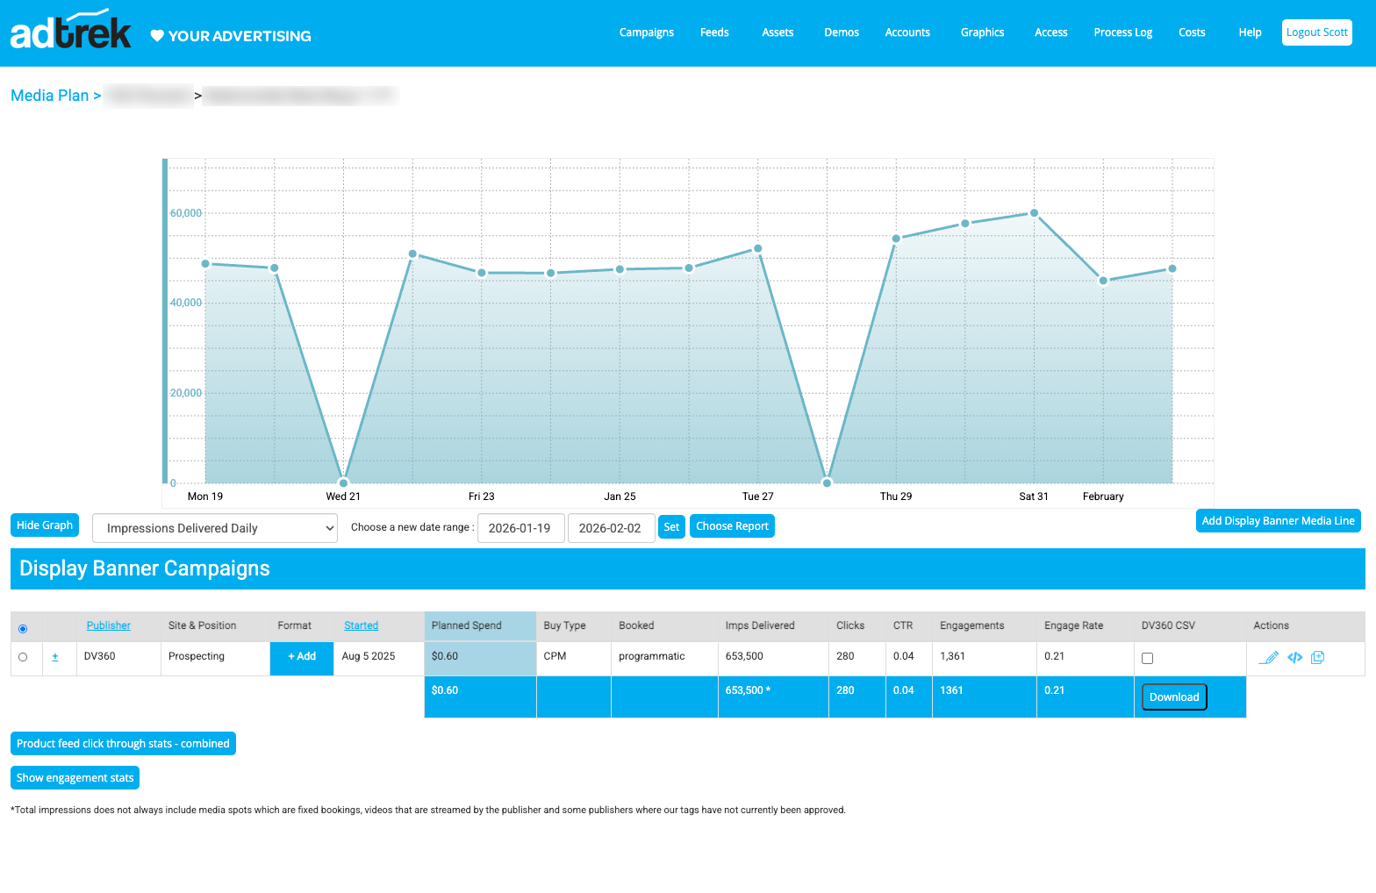The width and height of the screenshot is (1376, 893).
Task: Select the DV360 row radio button
Action: (23, 657)
